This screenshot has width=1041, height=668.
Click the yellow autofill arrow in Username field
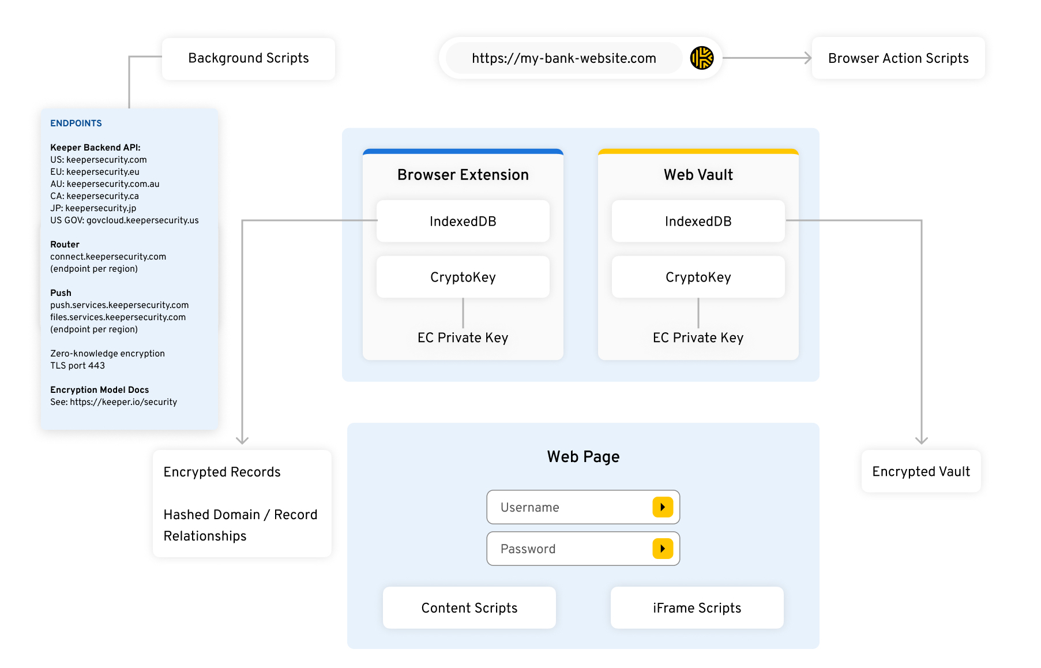click(x=662, y=507)
